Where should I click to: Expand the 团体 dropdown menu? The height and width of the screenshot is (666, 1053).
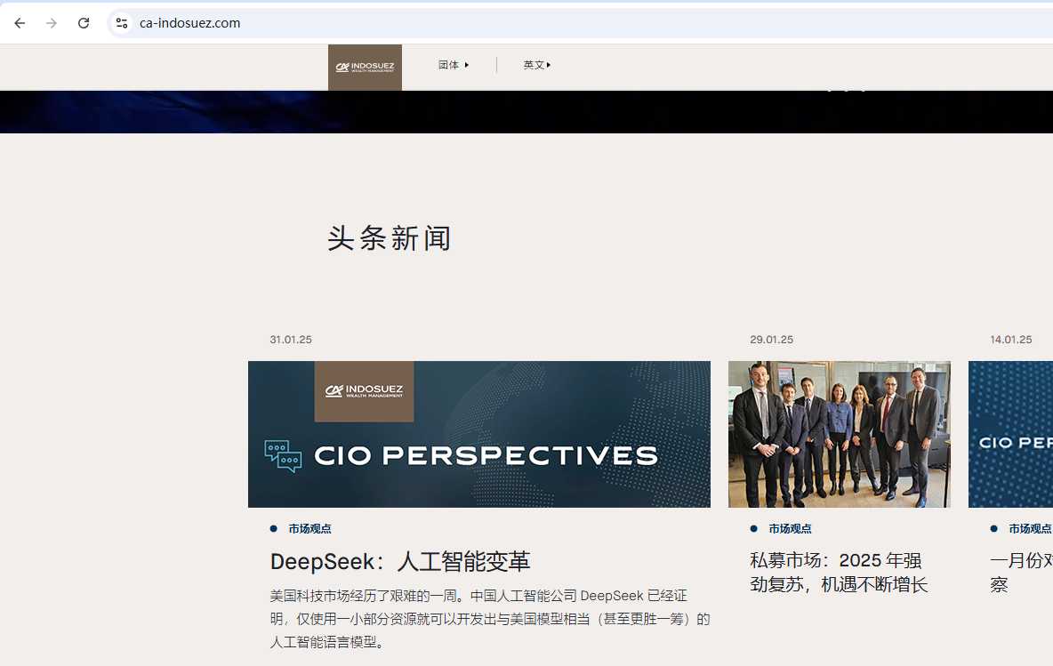coord(454,65)
